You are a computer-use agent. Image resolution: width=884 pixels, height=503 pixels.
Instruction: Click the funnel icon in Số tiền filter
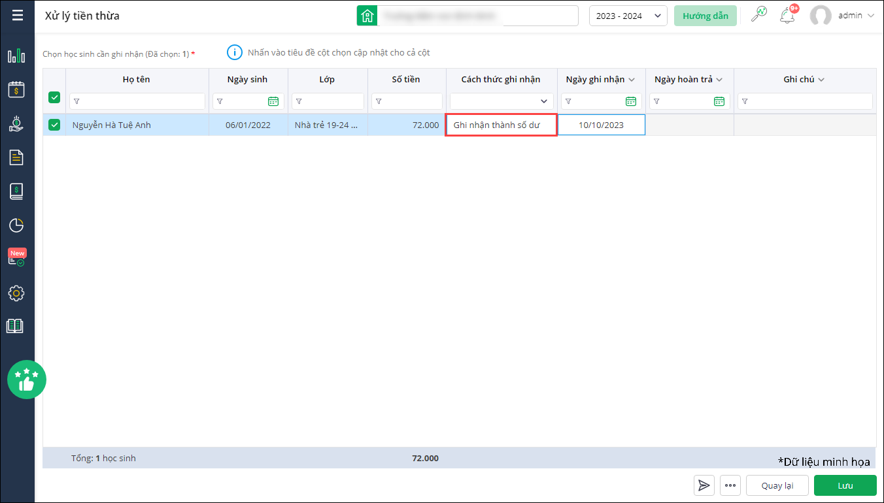pyautogui.click(x=379, y=101)
